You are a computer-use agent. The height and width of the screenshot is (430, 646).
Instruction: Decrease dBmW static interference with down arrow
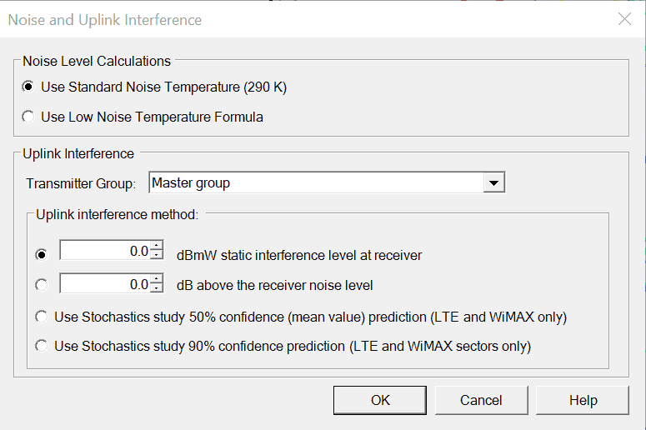[x=157, y=255]
